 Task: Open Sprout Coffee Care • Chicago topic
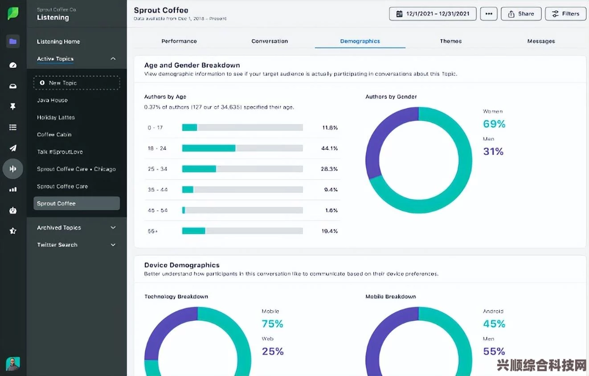point(76,169)
